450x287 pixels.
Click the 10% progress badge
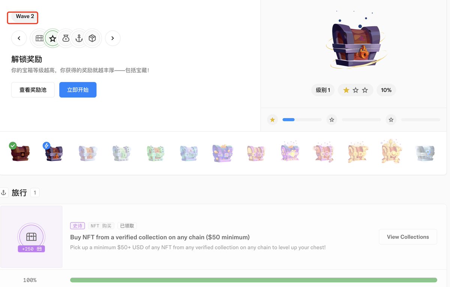pos(386,90)
